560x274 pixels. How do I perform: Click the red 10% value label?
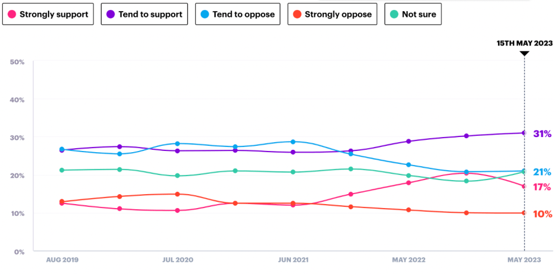coord(542,214)
